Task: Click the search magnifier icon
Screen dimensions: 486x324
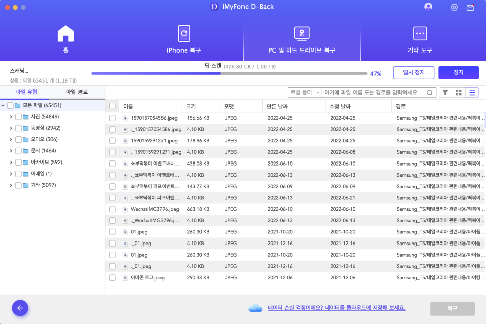Action: 429,93
